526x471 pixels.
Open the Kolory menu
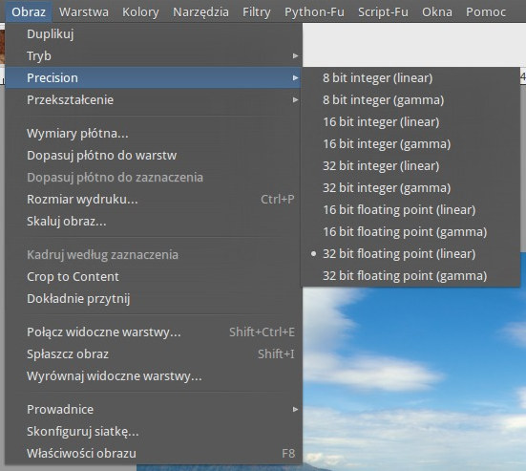[x=140, y=12]
